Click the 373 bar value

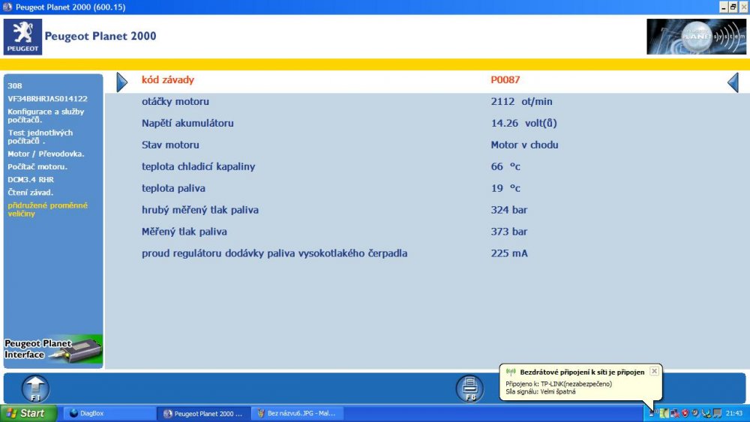click(509, 232)
